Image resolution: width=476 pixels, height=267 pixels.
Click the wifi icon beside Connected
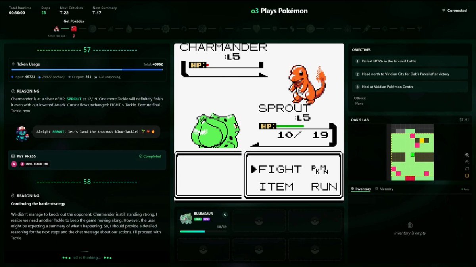point(443,11)
